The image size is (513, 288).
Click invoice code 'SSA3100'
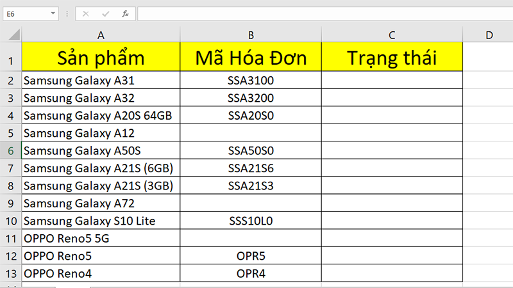[251, 81]
